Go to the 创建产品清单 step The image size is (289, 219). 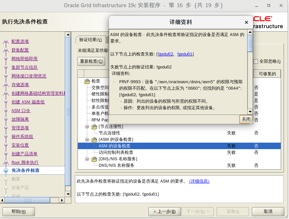coord(25,154)
